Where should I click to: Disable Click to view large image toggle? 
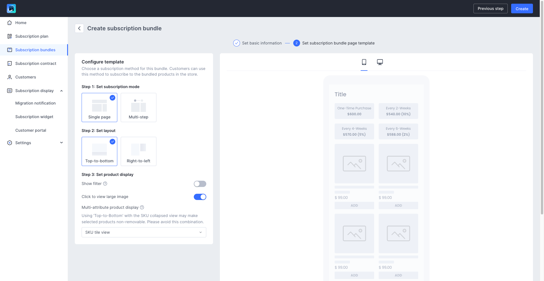click(200, 197)
